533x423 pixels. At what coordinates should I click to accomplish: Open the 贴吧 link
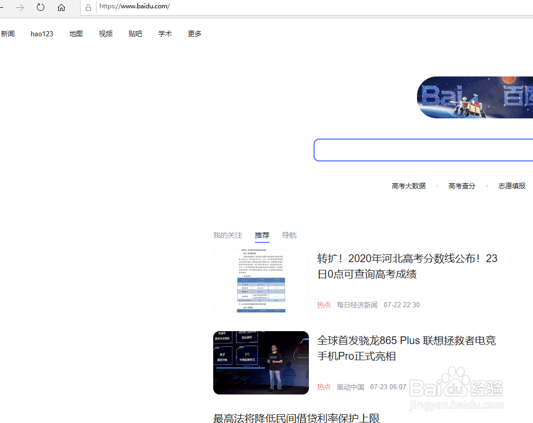(135, 34)
